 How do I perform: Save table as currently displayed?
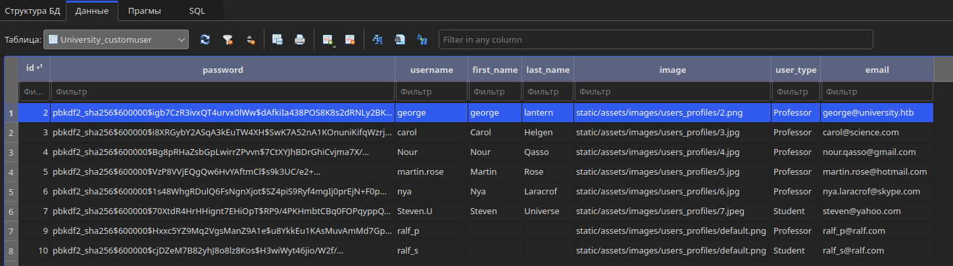277,39
